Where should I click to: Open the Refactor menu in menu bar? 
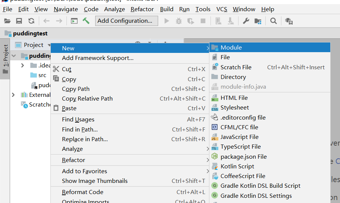point(142,9)
